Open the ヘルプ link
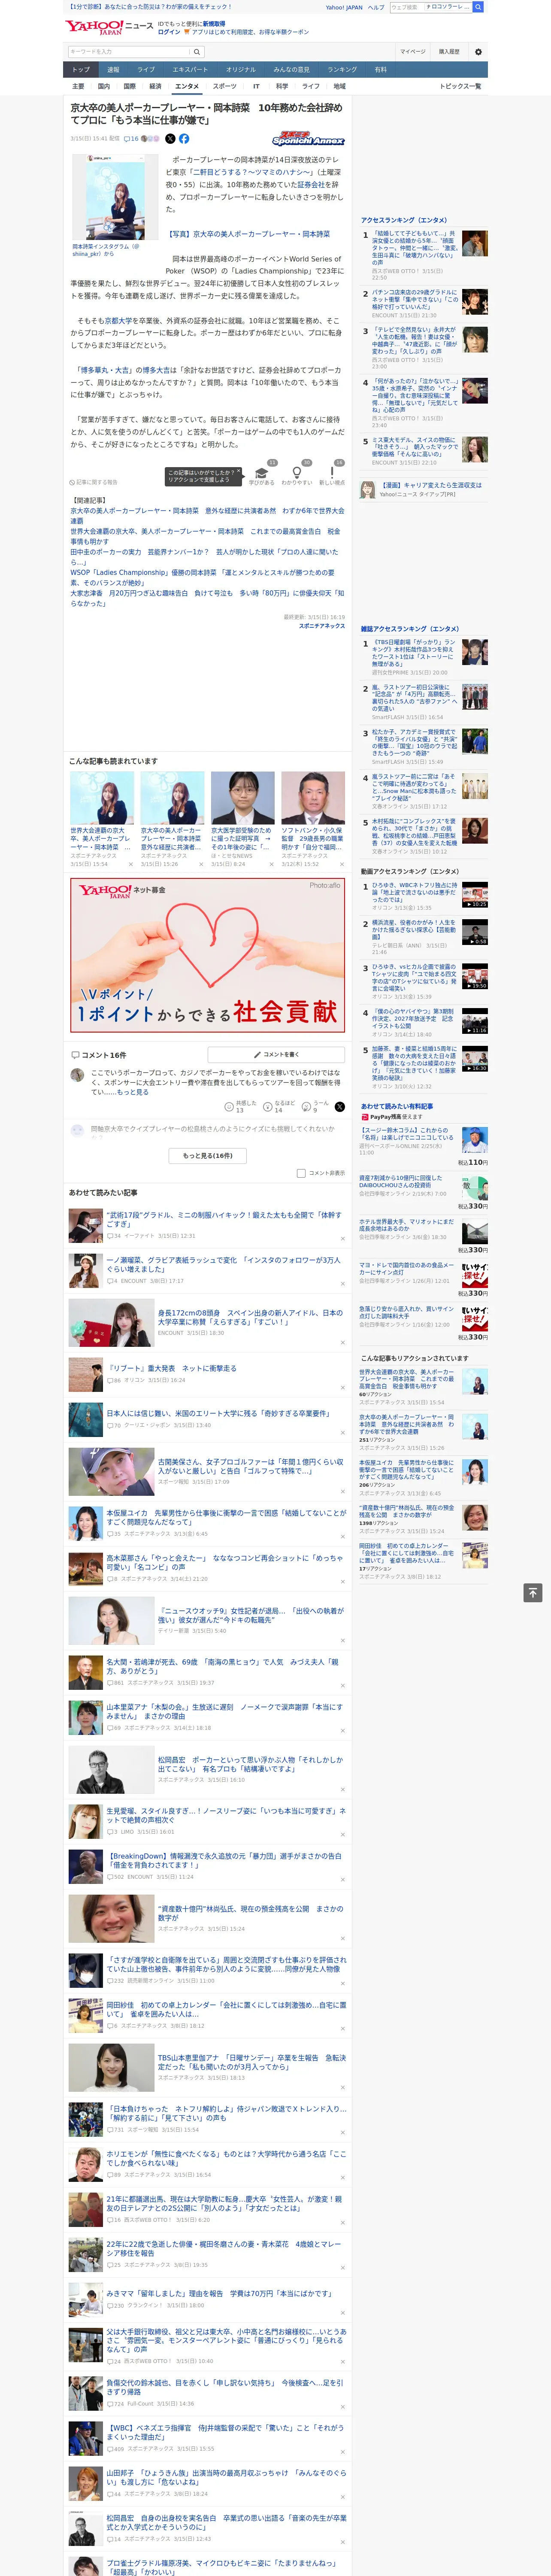This screenshot has width=551, height=2576. point(375,7)
